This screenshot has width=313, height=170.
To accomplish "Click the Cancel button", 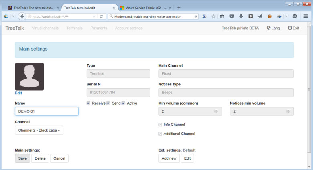I will 59,158.
